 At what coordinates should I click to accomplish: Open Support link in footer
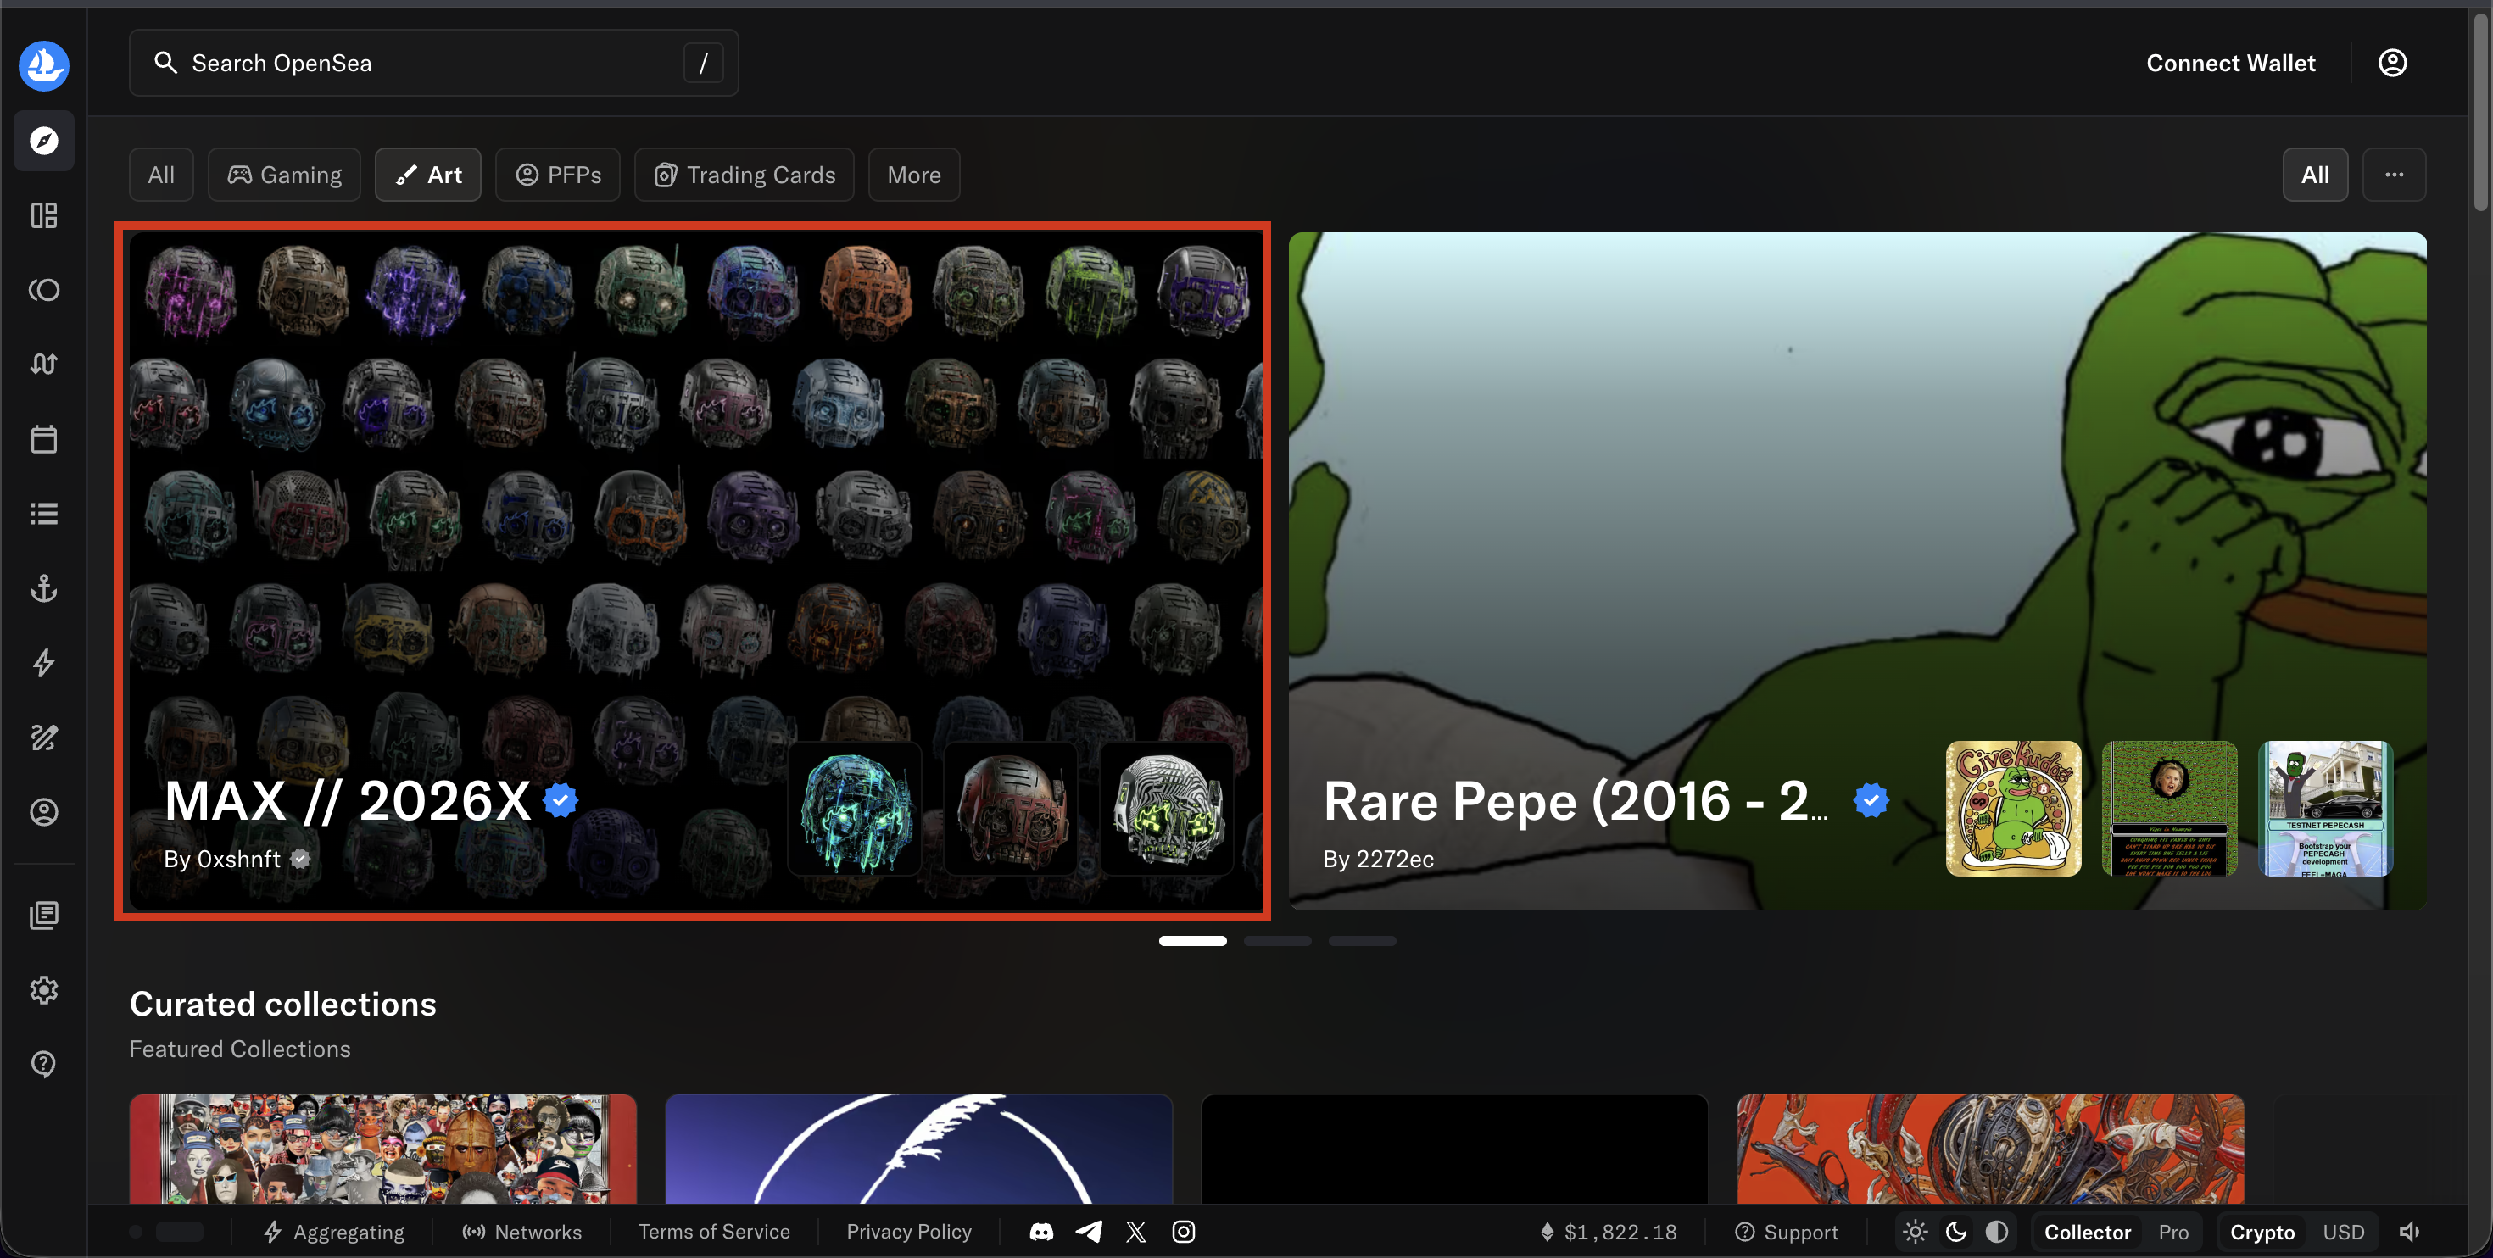[x=1787, y=1232]
